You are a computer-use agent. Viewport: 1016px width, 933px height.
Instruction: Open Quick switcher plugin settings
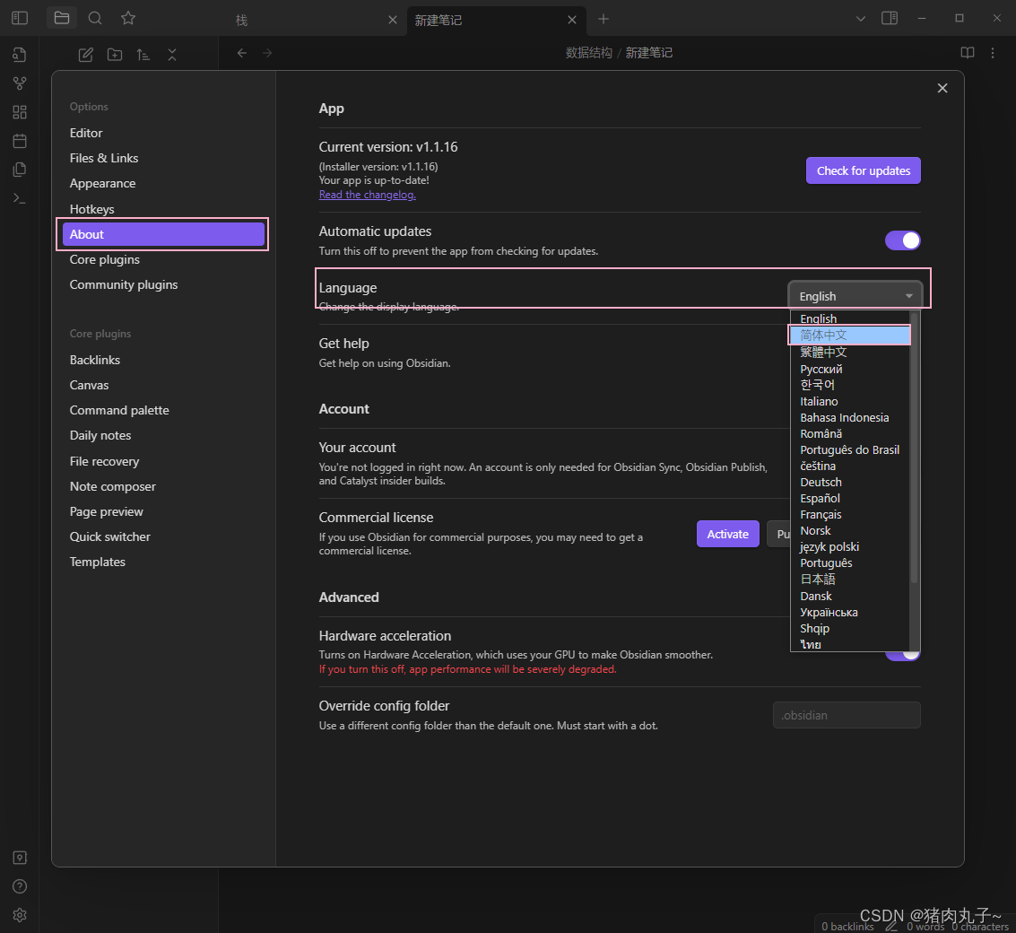pos(163,536)
